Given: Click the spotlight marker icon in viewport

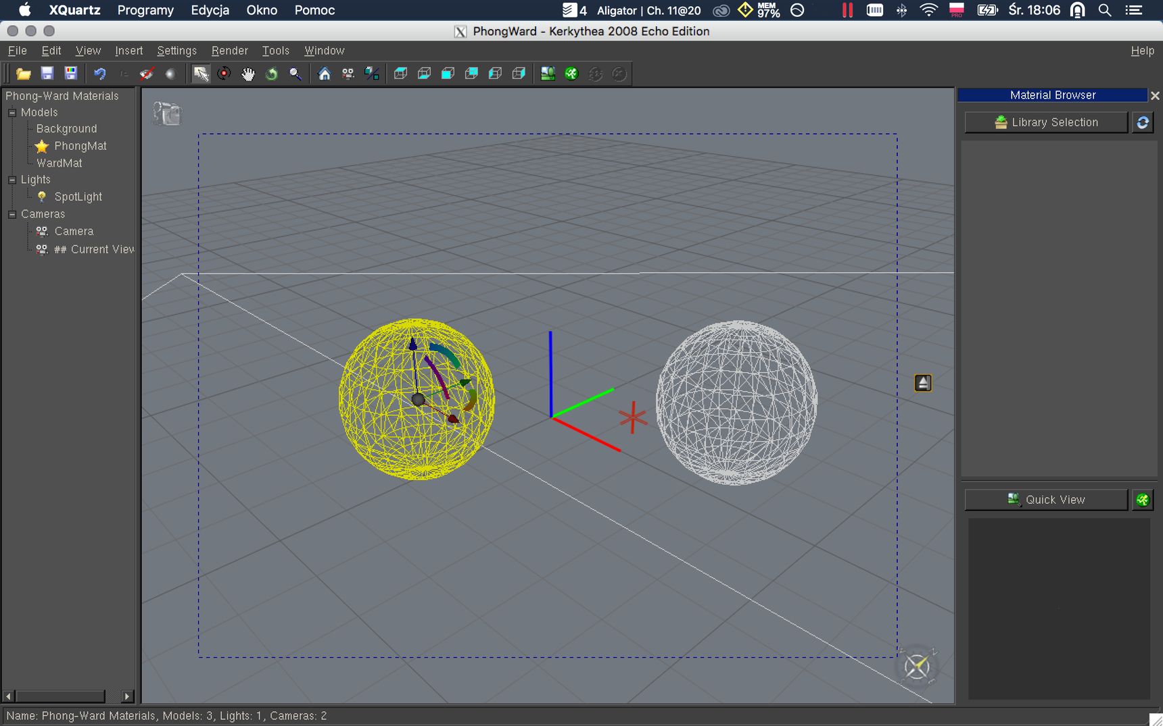Looking at the screenshot, I should click(x=923, y=383).
